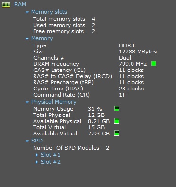
Task: Click the Available Physical graph icon
Action: [117, 121]
